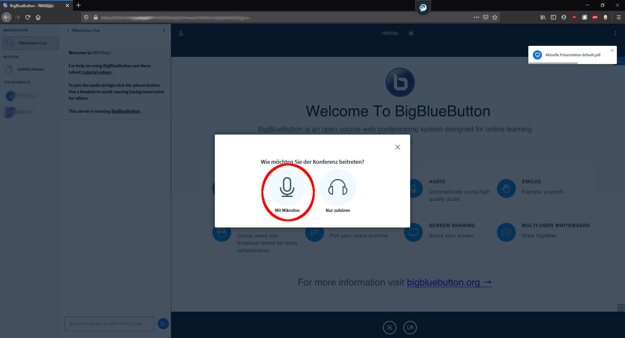Click the recording indicator icon
Viewport: 625px width, 338px height.
(x=411, y=33)
